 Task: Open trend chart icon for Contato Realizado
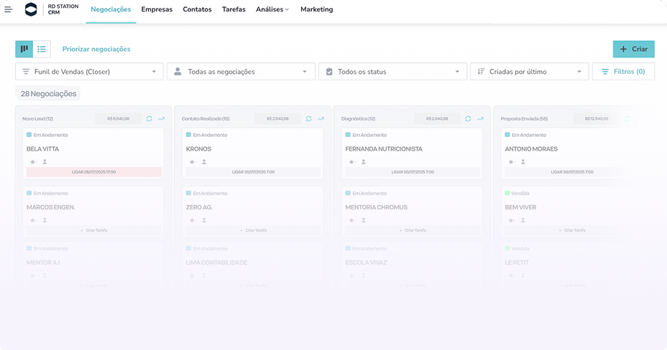pyautogui.click(x=321, y=118)
